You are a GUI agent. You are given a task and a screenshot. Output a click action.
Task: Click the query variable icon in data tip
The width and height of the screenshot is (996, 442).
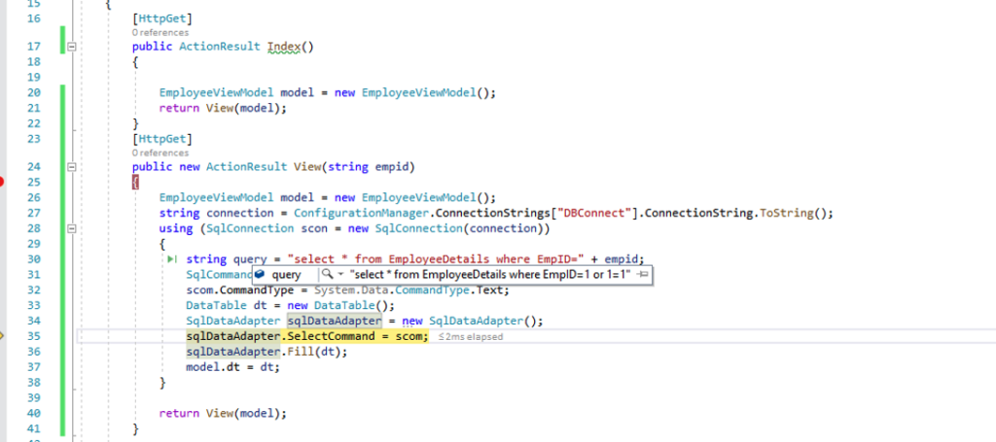[261, 275]
